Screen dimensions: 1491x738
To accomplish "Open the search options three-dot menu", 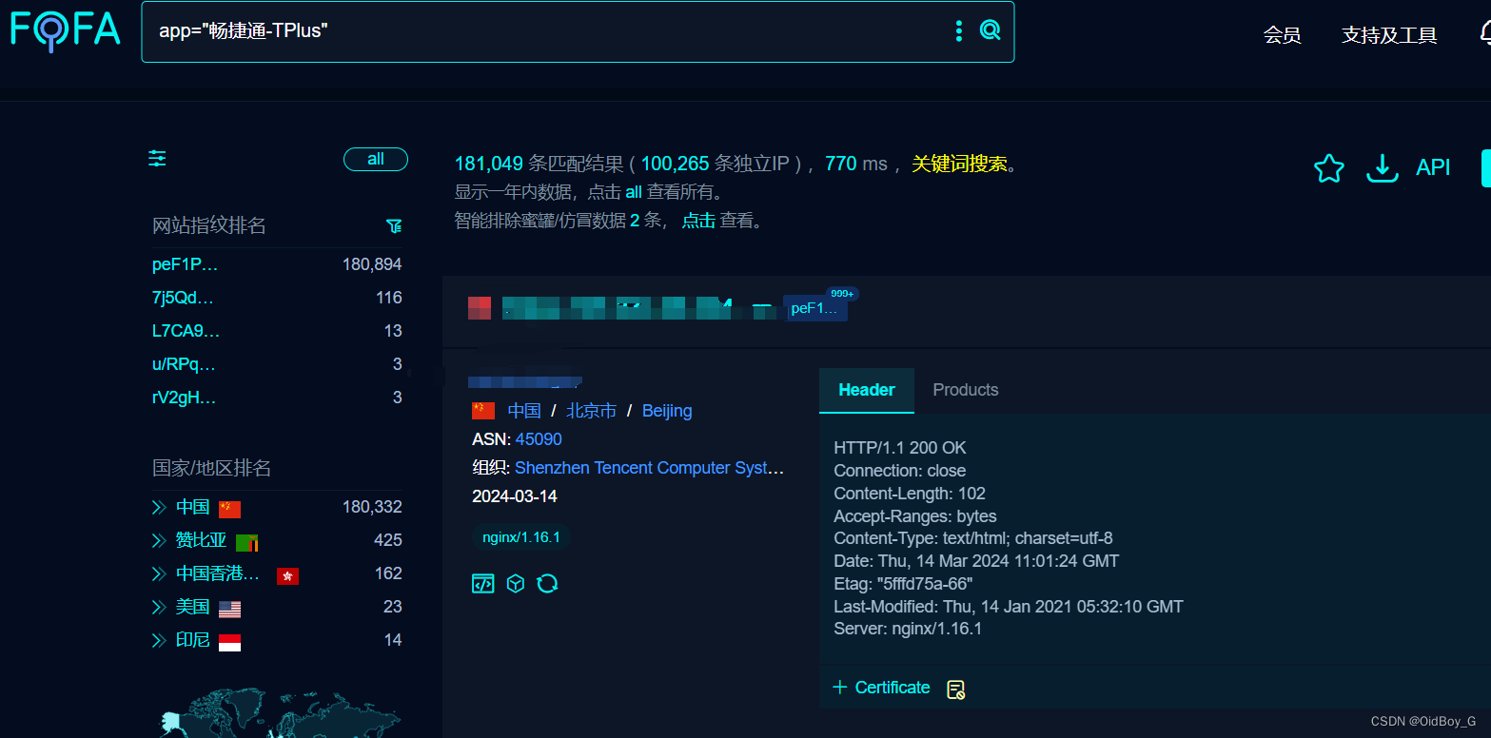I will coord(958,30).
